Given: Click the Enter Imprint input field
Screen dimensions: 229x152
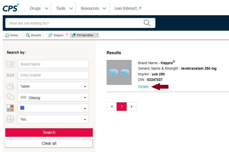Looking at the screenshot, I should click(53, 75).
